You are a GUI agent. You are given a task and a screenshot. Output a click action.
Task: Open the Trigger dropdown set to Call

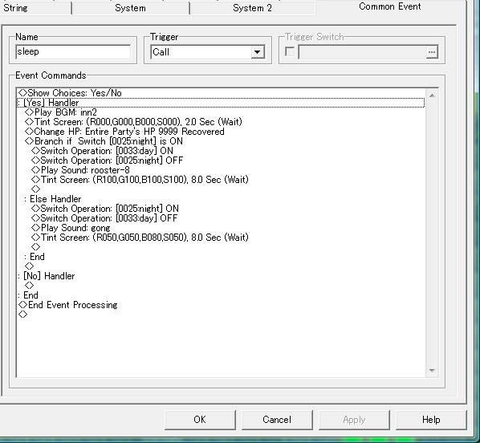click(208, 52)
